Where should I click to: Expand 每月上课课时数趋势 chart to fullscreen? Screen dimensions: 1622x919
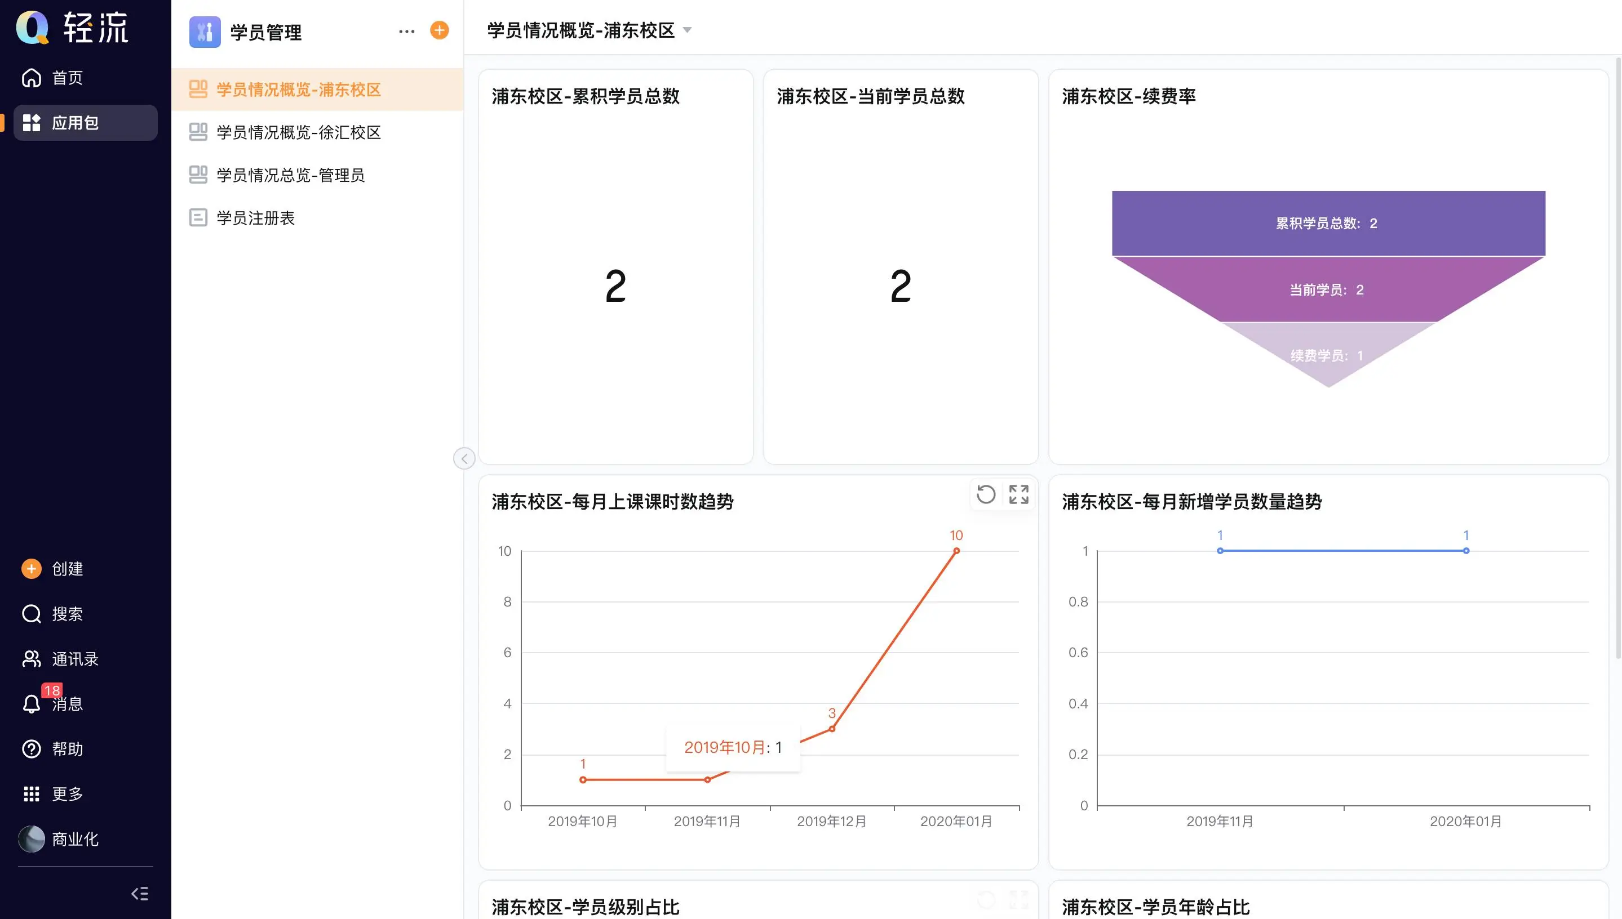1019,494
